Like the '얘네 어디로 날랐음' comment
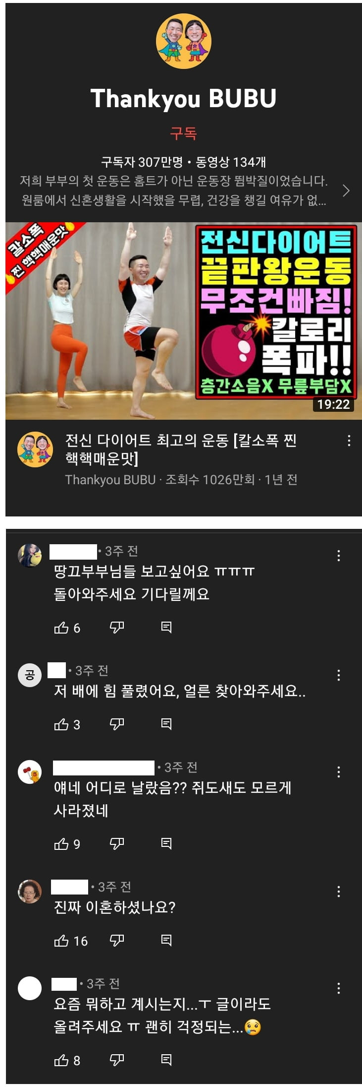This screenshot has width=362, height=1087. [x=61, y=843]
